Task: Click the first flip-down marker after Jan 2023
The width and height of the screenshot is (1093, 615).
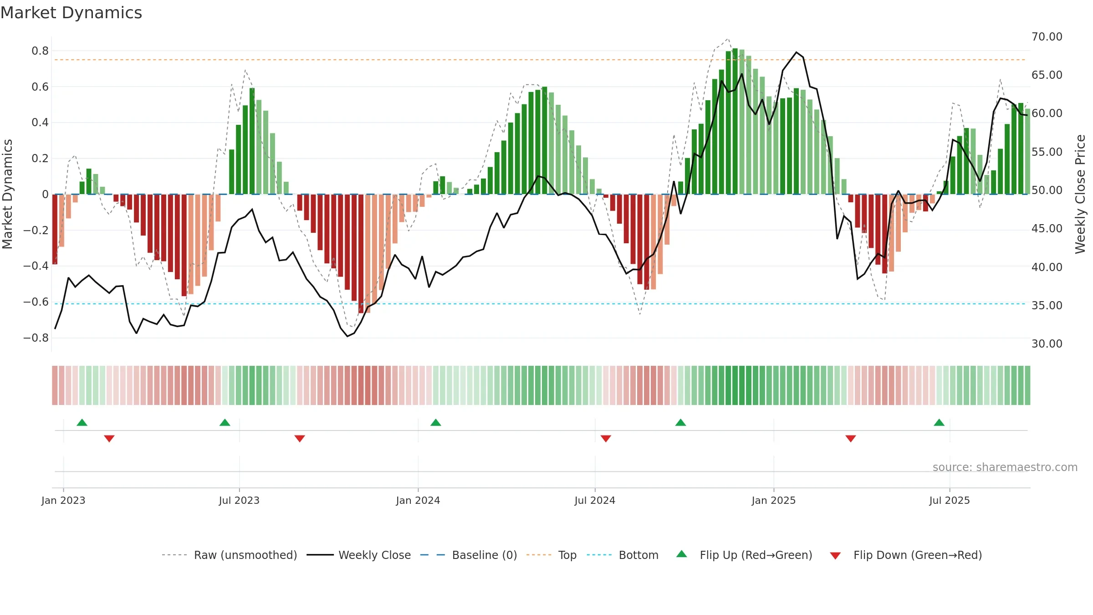Action: (x=109, y=439)
